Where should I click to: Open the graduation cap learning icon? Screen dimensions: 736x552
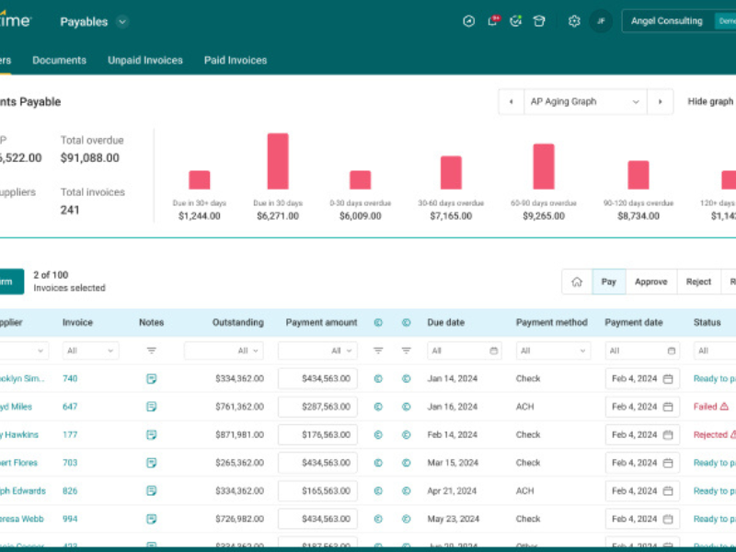(x=539, y=21)
